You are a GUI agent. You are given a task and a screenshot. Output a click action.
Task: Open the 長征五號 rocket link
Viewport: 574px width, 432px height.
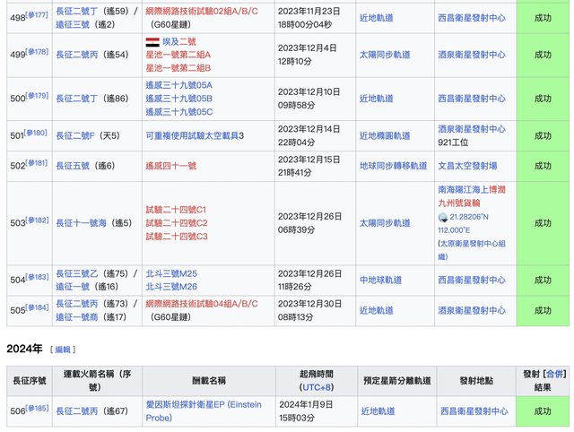click(x=73, y=166)
